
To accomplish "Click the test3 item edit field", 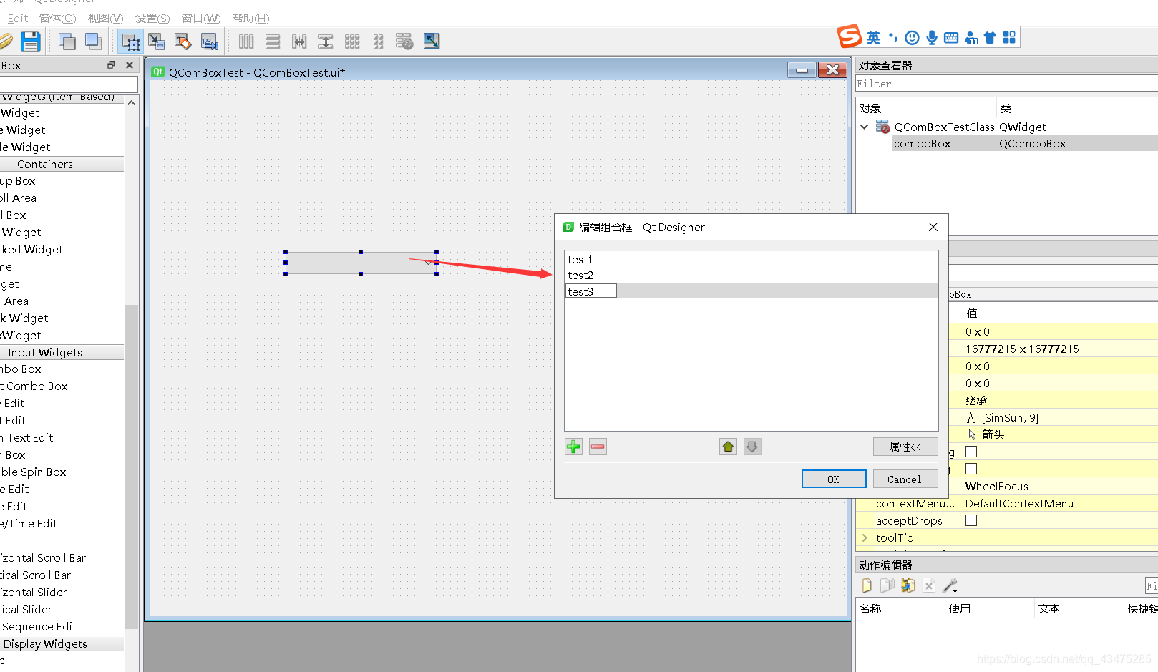I will tap(590, 291).
